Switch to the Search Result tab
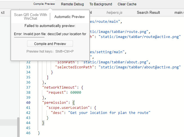184x137 pixels. click(148, 12)
